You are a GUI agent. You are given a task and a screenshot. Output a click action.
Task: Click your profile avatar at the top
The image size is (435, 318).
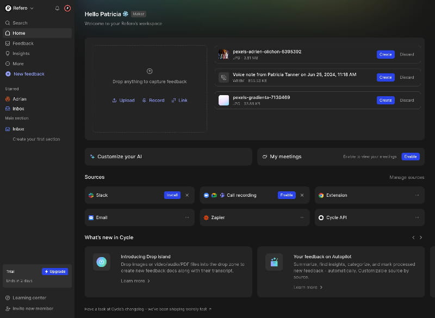tap(67, 8)
